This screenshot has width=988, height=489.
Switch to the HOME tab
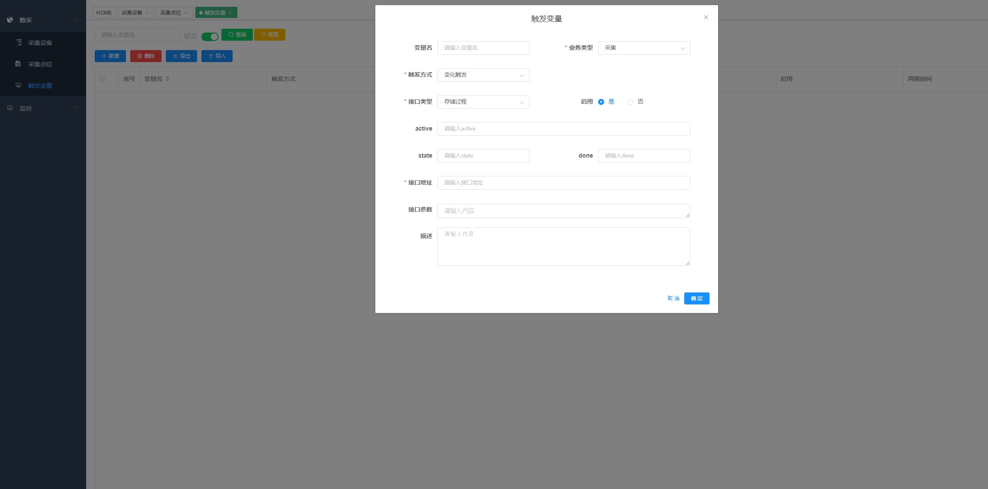(x=104, y=13)
